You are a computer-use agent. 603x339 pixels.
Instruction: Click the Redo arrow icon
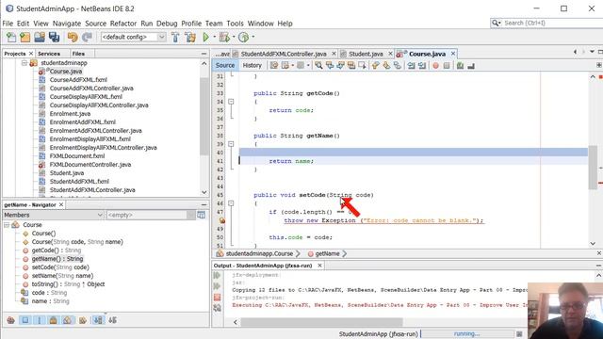click(87, 38)
